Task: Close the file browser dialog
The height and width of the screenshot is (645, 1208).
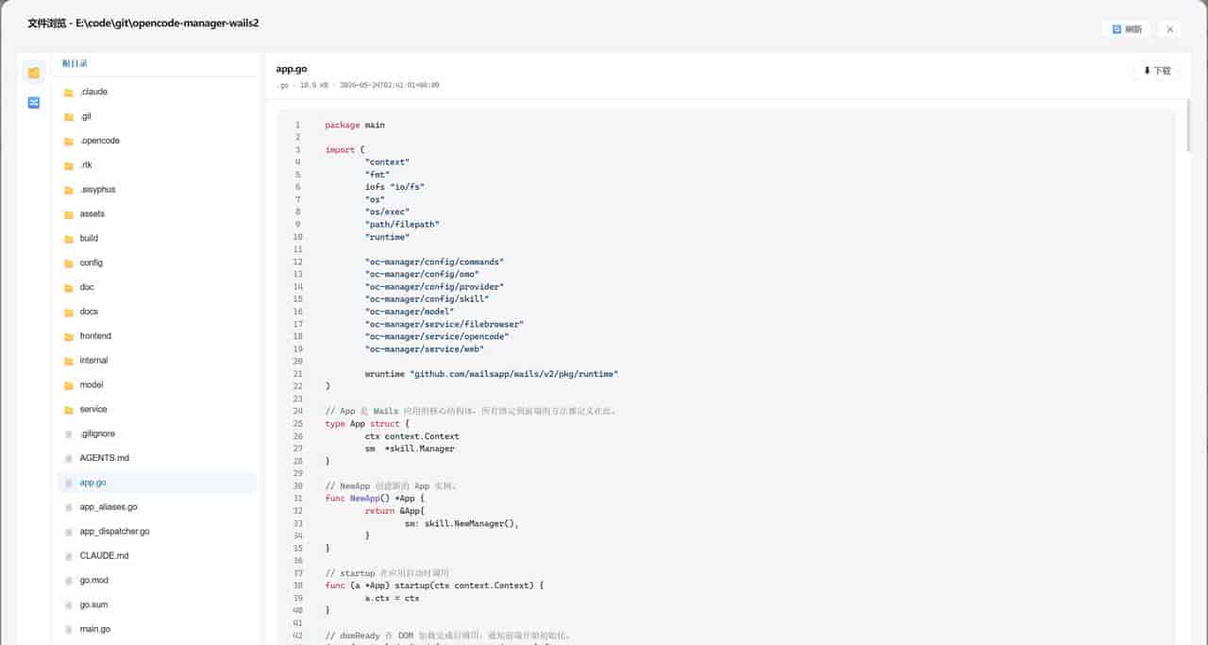Action: point(1169,29)
